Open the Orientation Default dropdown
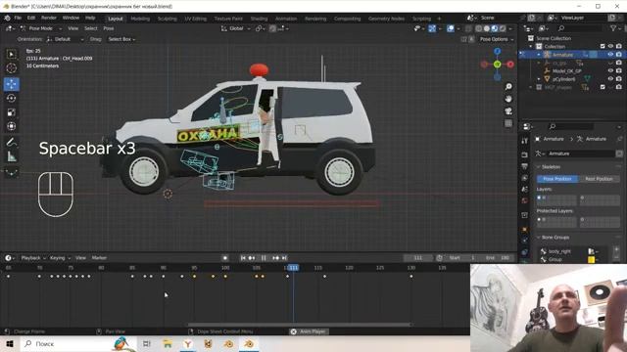The image size is (627, 352). tap(66, 39)
